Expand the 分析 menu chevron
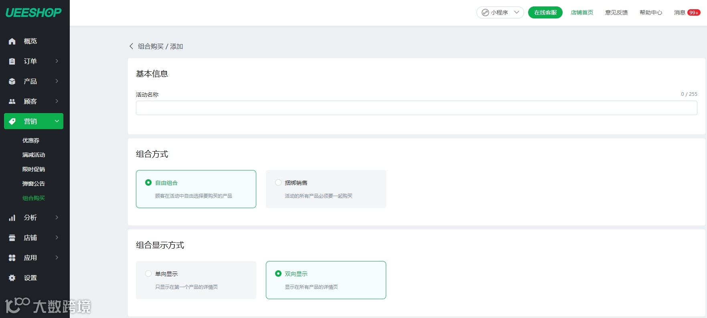Image resolution: width=707 pixels, height=318 pixels. click(x=57, y=217)
